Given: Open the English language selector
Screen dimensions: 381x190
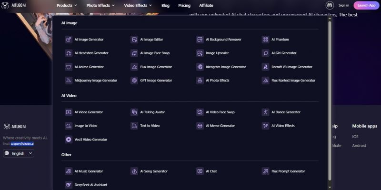Looking at the screenshot, I should (x=19, y=153).
